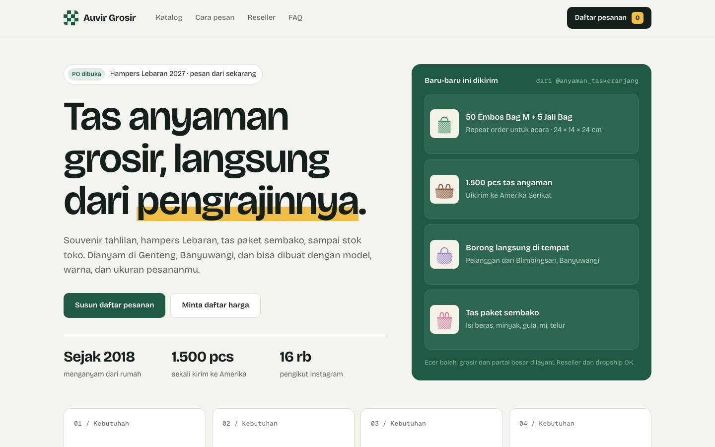The height and width of the screenshot is (447, 715).
Task: Go to Cara pesan in the navigation
Action: point(215,17)
